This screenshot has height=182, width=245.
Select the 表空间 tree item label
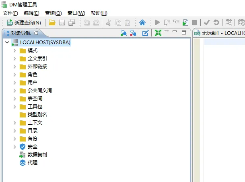pos(35,99)
